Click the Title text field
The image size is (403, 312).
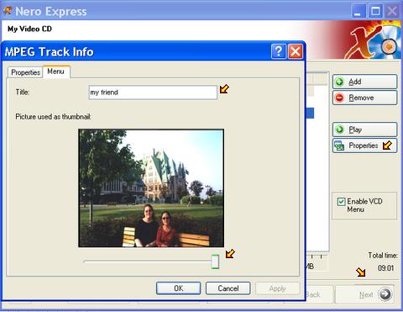coord(153,93)
